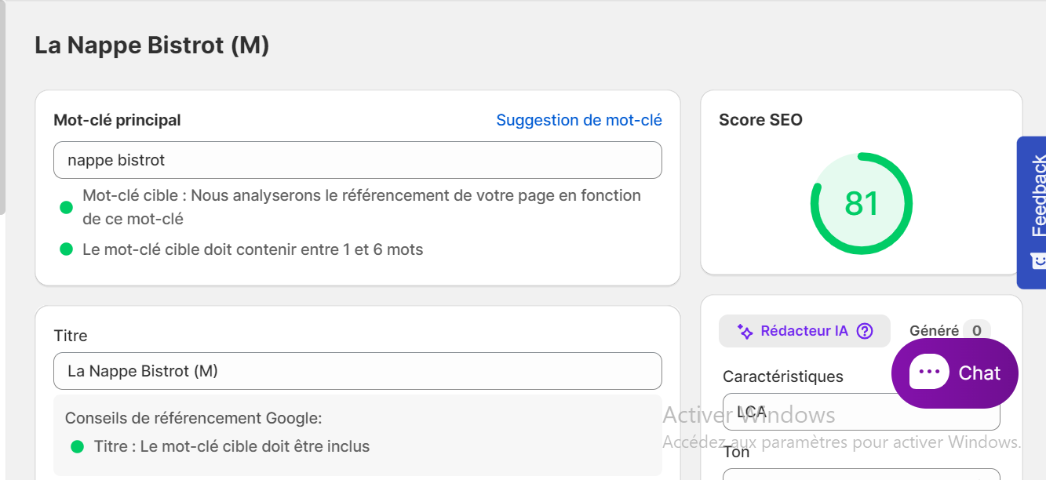
Task: Click the green dot beside 'Mot-clé cible : Nous analyserons'
Action: (x=67, y=208)
